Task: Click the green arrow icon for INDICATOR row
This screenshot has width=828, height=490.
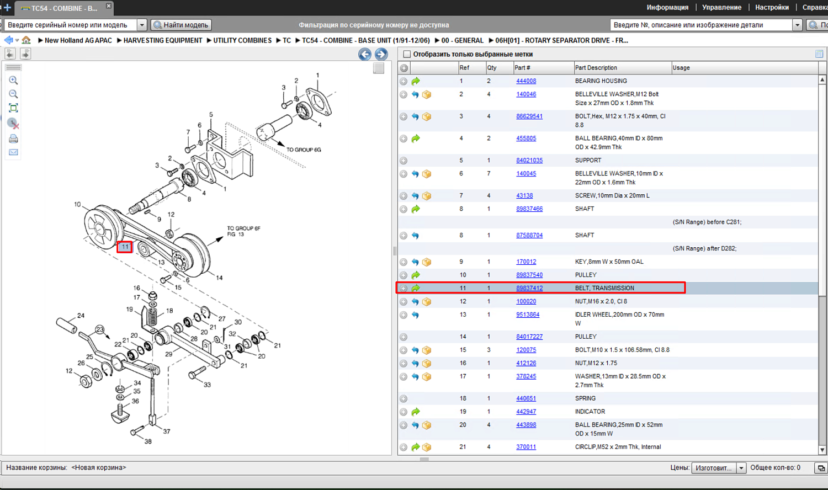Action: point(416,412)
